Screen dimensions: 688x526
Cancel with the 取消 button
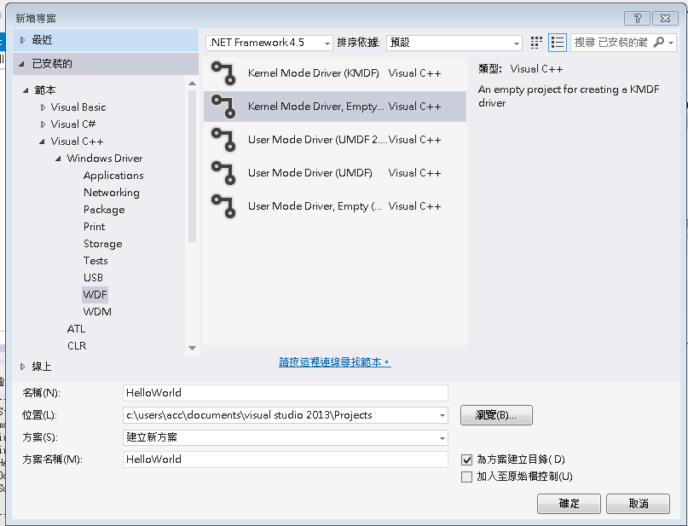(x=638, y=504)
